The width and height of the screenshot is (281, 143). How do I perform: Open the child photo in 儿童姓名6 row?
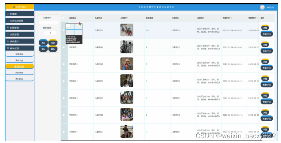pyautogui.click(x=127, y=114)
